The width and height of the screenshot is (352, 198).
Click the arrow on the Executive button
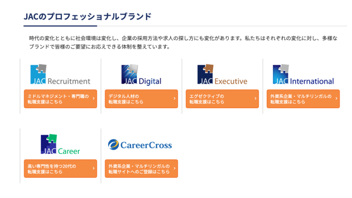[x=256, y=99]
